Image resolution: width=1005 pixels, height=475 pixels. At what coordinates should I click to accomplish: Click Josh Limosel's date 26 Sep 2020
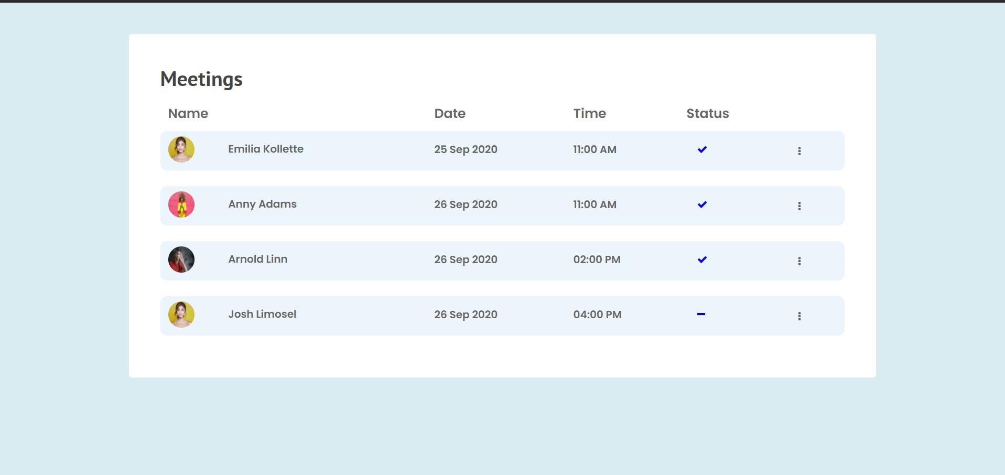(x=466, y=315)
